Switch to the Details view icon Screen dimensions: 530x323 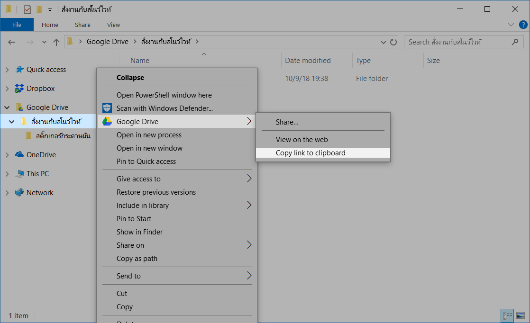click(507, 316)
